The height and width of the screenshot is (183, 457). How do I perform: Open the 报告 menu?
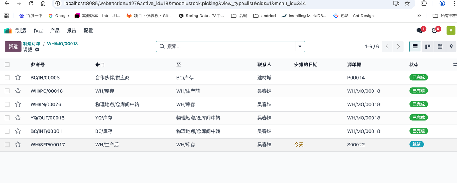coord(72,31)
